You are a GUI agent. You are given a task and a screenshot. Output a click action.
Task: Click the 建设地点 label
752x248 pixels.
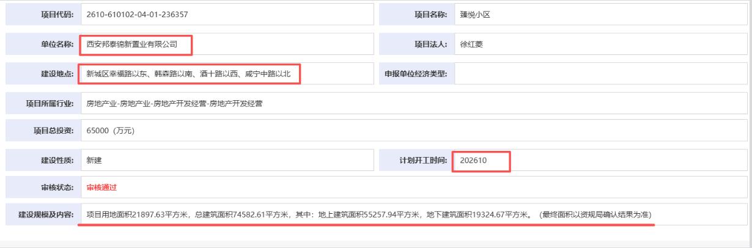[56, 74]
